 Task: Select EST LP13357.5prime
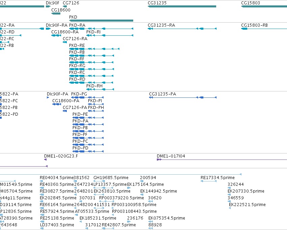click(x=110, y=184)
